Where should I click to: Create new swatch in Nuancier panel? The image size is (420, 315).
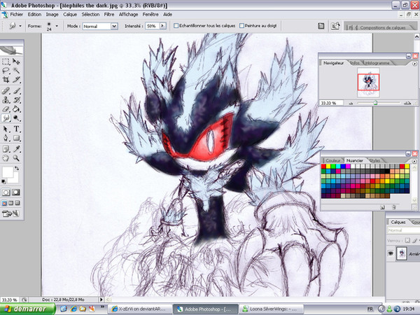[x=382, y=207]
